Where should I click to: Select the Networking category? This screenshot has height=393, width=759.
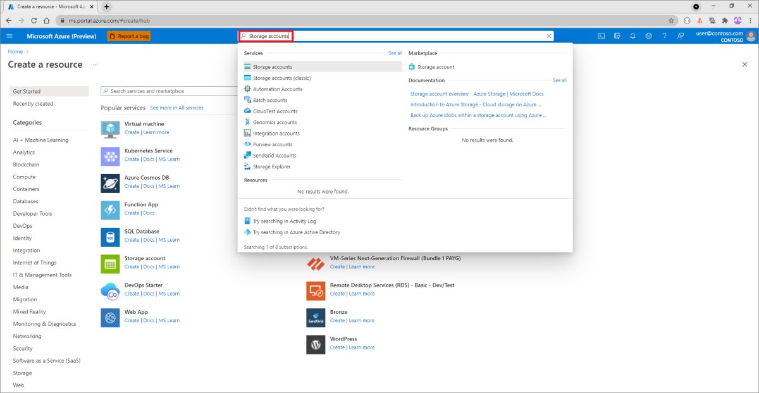point(27,336)
